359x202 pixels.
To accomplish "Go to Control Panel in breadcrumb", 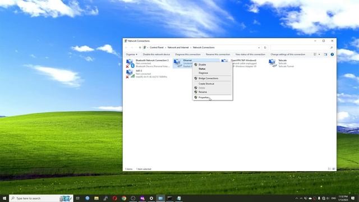I will (157, 48).
